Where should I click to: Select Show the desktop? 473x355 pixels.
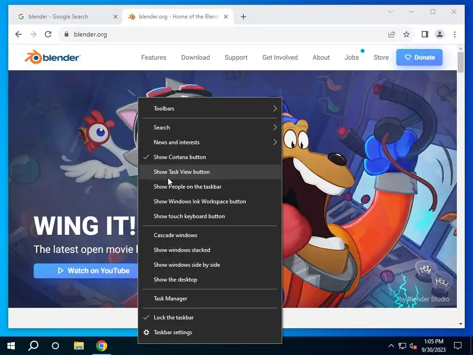[x=210, y=280]
